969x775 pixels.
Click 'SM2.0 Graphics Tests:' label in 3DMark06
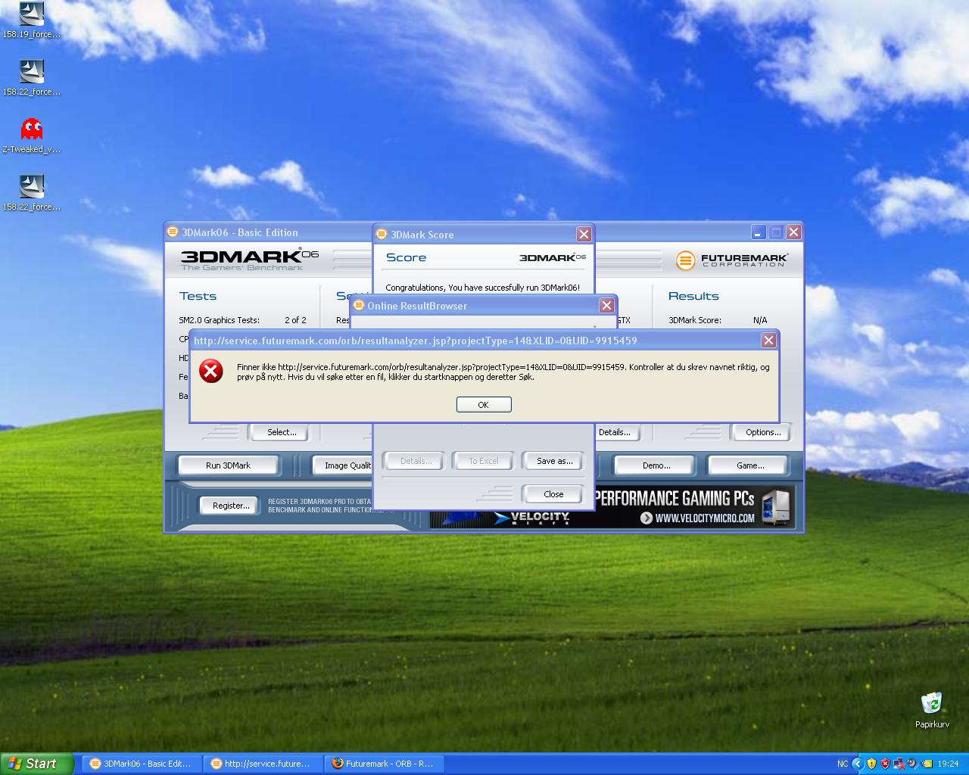click(219, 320)
